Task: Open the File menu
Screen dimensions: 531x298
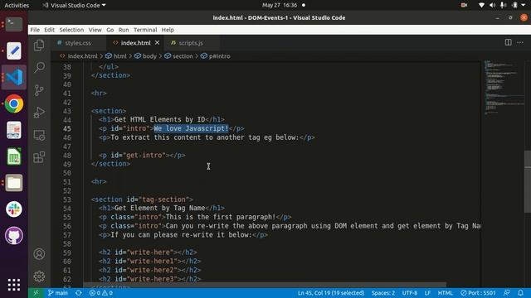Action: [35, 30]
